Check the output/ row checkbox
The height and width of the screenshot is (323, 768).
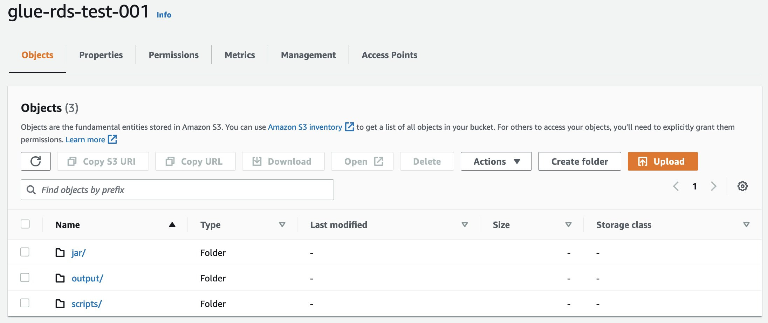pyautogui.click(x=25, y=278)
